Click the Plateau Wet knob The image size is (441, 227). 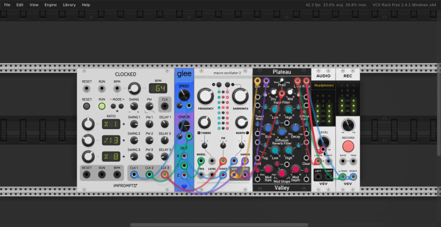pyautogui.click(x=289, y=92)
